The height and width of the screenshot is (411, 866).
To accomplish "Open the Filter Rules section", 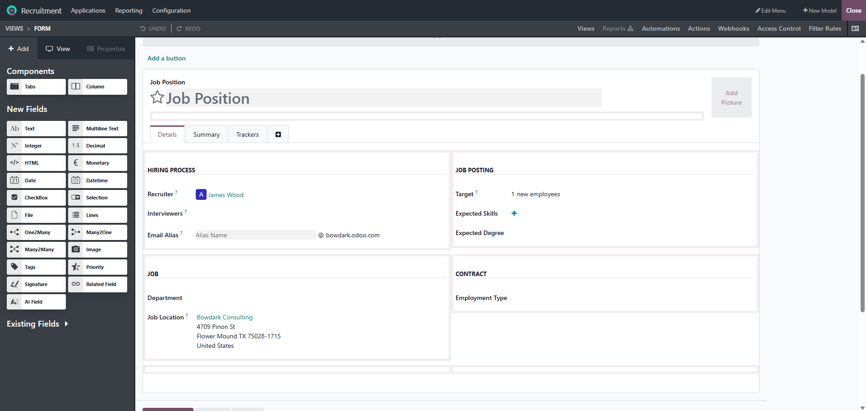I will click(x=825, y=28).
